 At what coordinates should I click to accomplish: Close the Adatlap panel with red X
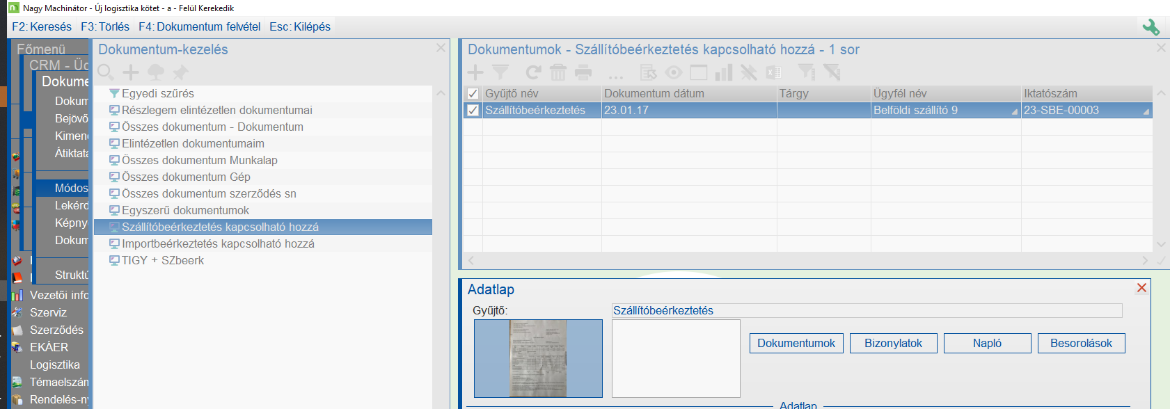[1141, 288]
